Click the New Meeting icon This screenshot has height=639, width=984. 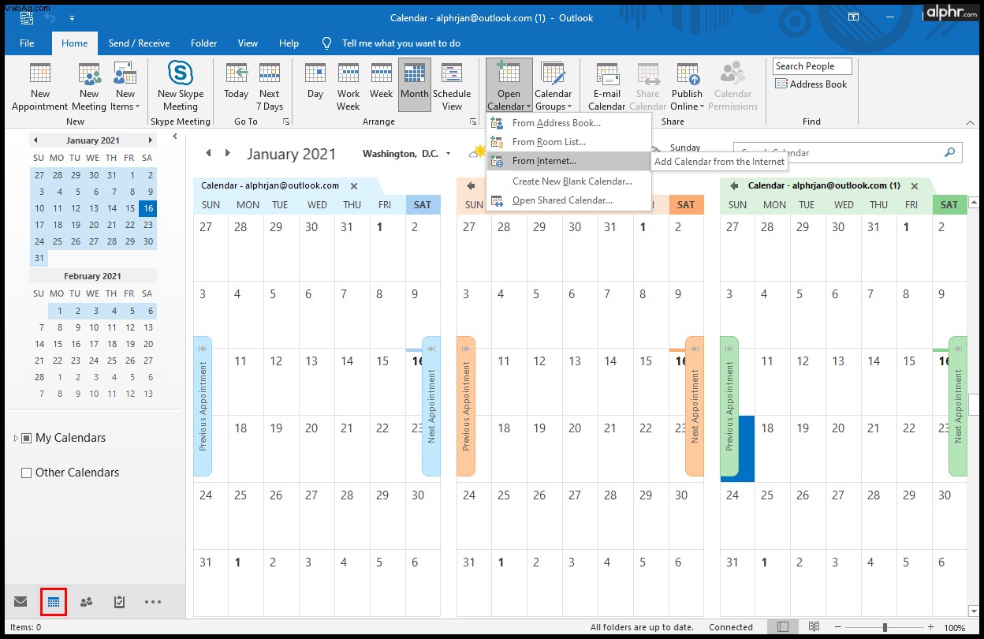click(x=89, y=87)
